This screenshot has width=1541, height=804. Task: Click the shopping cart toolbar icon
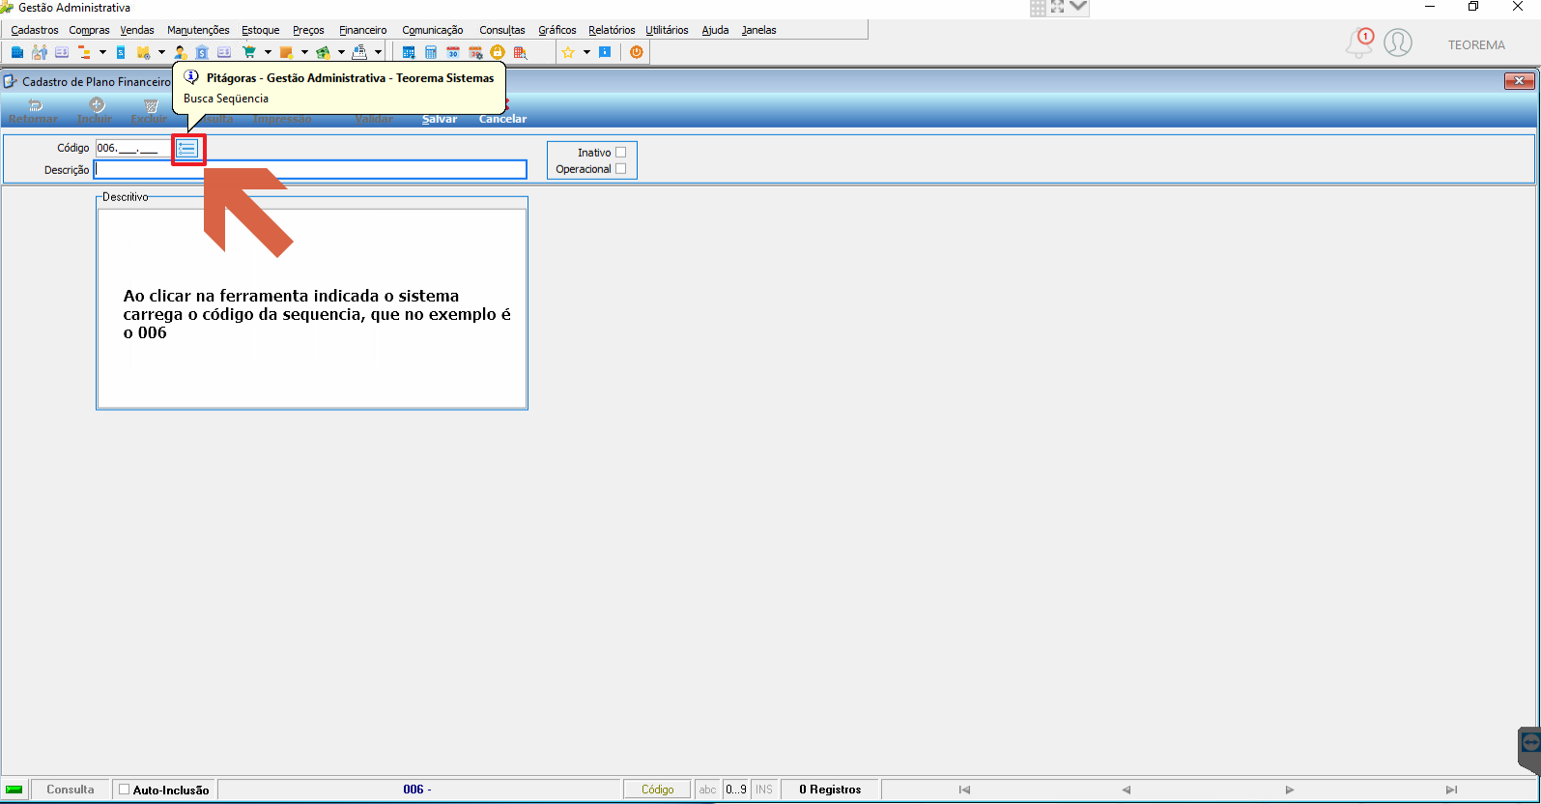249,52
